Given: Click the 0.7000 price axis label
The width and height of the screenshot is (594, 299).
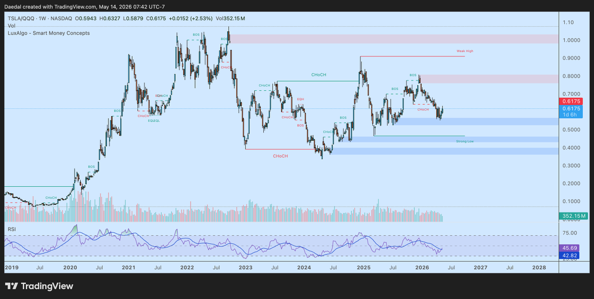Looking at the screenshot, I should click(571, 94).
